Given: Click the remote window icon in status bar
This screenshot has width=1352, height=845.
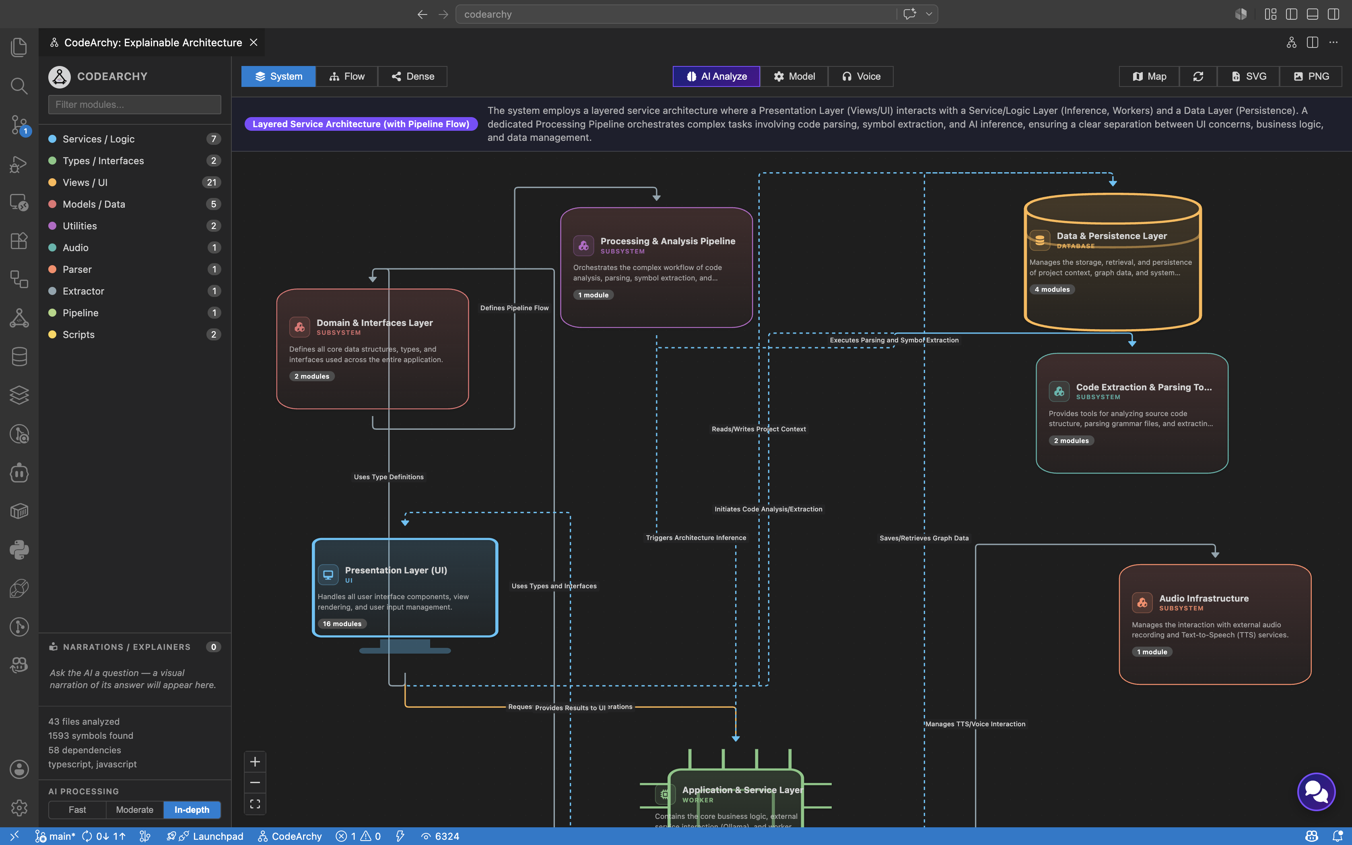Looking at the screenshot, I should 14,836.
